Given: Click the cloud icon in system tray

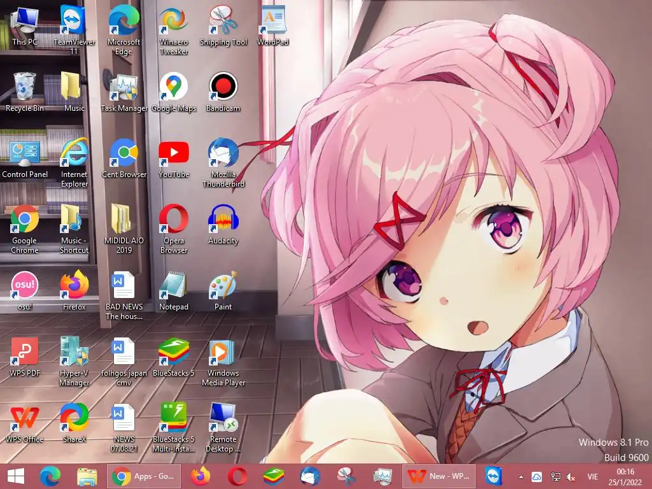Looking at the screenshot, I should pos(537,476).
